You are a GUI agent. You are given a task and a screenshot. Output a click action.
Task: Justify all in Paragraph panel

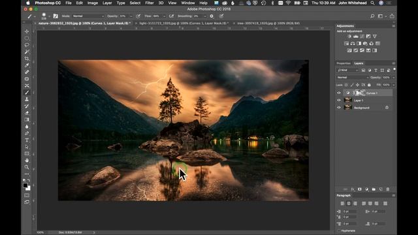[385, 204]
